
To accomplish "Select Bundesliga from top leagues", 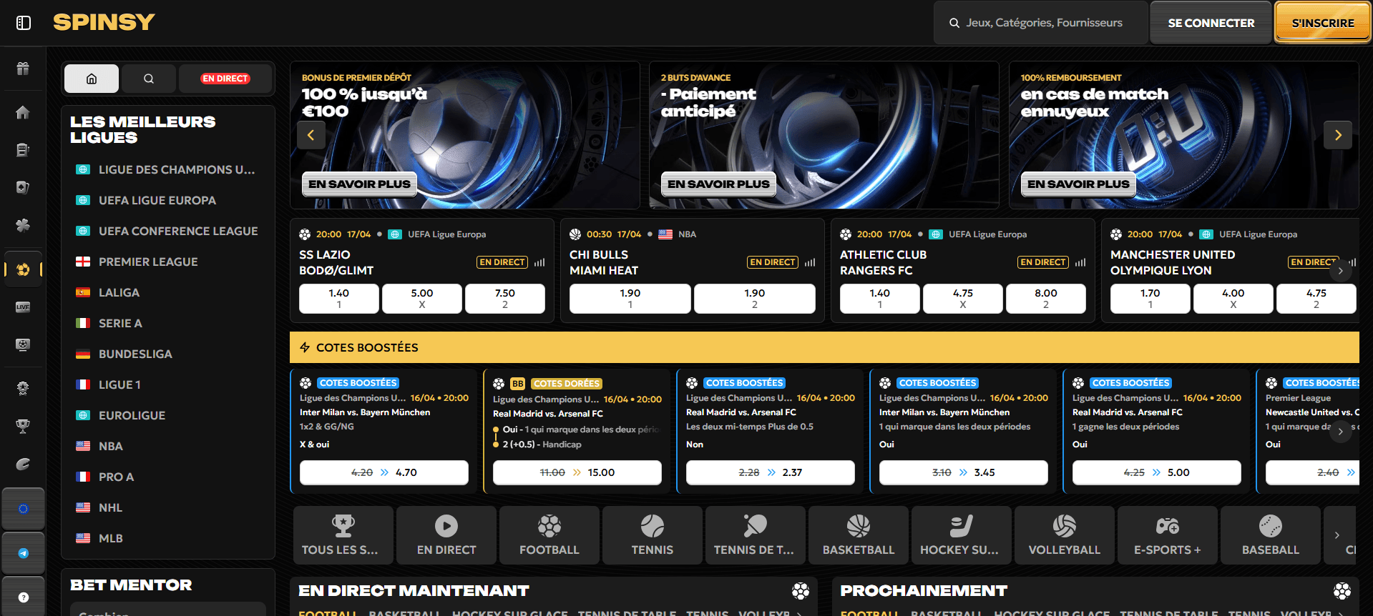I will [135, 354].
